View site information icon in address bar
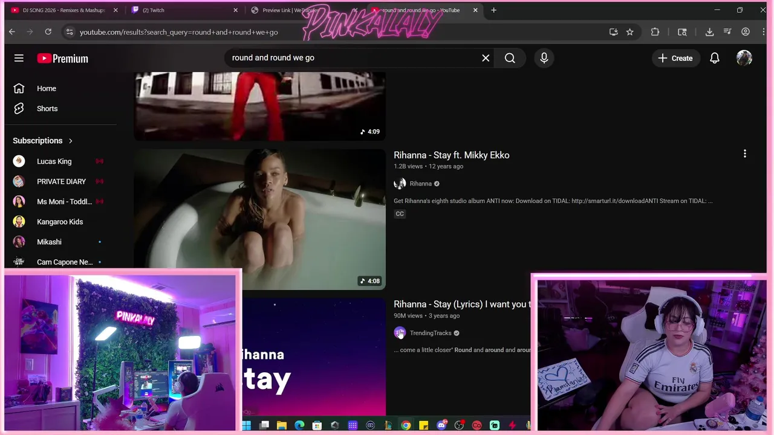 click(x=69, y=32)
